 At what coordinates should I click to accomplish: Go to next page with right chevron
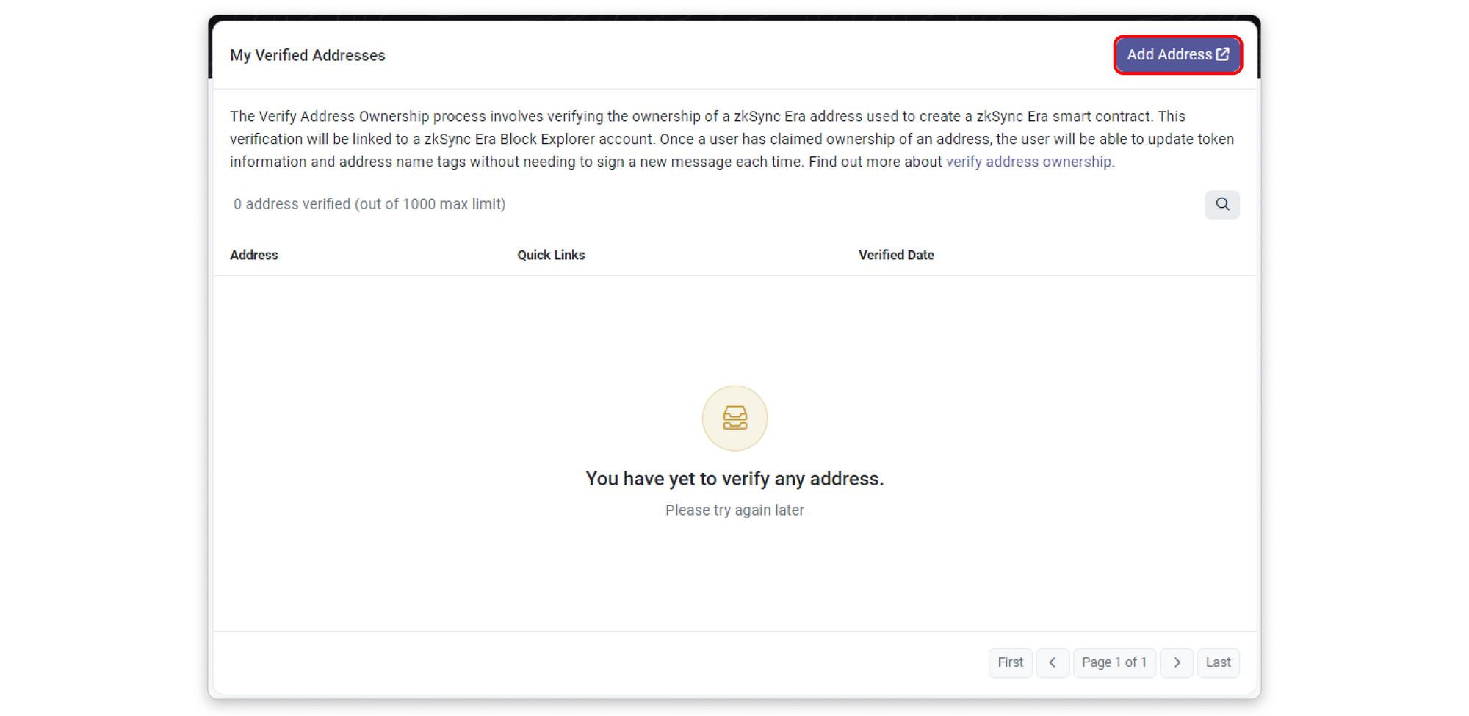click(1177, 662)
